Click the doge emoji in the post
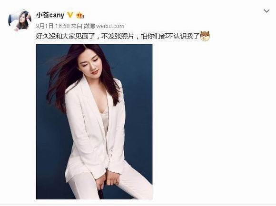 pos(205,36)
